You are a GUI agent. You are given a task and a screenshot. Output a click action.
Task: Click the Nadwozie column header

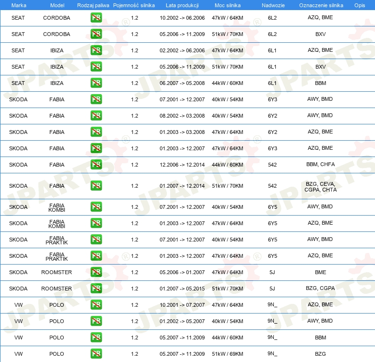pyautogui.click(x=273, y=5)
